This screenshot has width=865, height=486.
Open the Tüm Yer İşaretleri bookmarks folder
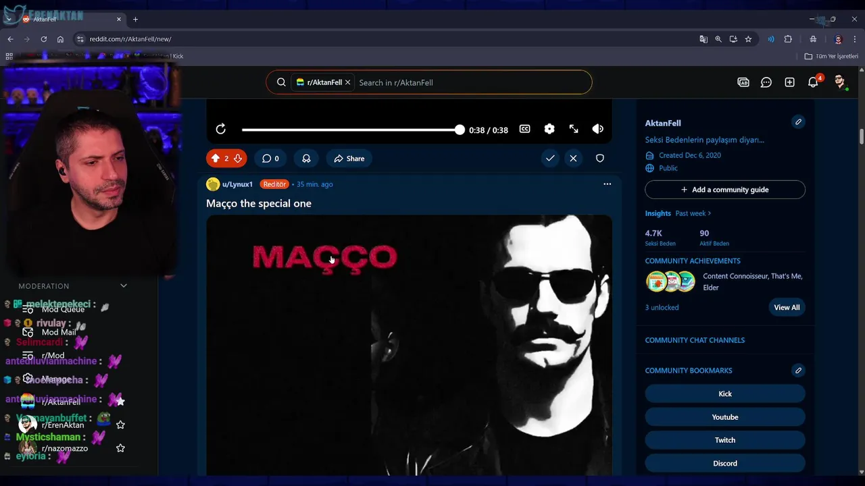click(831, 56)
